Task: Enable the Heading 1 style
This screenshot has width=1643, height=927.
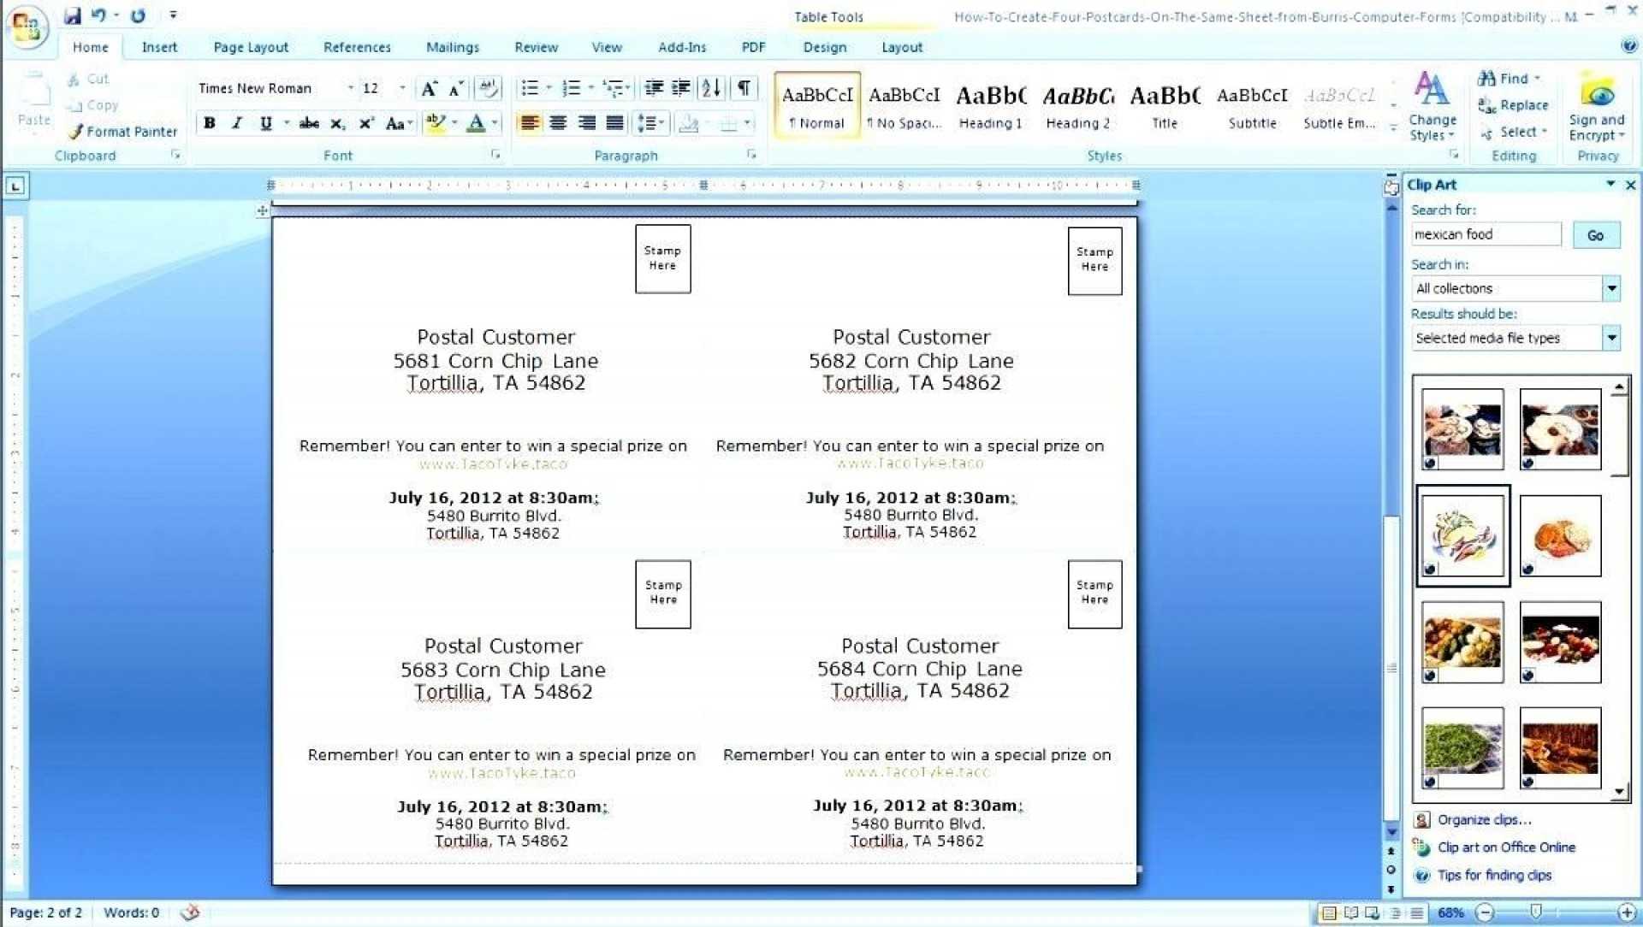Action: tap(992, 105)
